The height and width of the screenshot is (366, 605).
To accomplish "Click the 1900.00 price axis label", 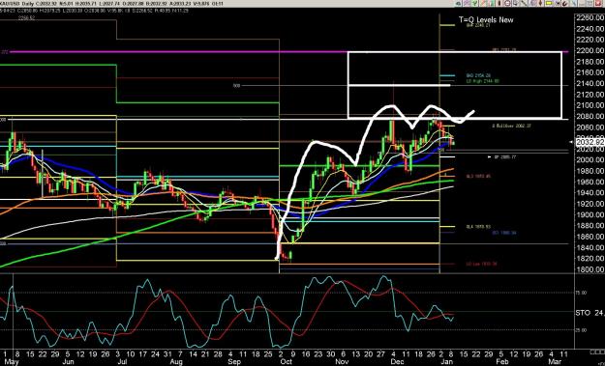I will [x=590, y=214].
